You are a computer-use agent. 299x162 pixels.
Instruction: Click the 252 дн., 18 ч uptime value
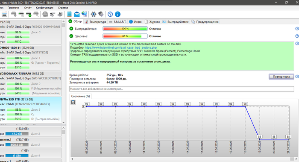tap(114, 75)
